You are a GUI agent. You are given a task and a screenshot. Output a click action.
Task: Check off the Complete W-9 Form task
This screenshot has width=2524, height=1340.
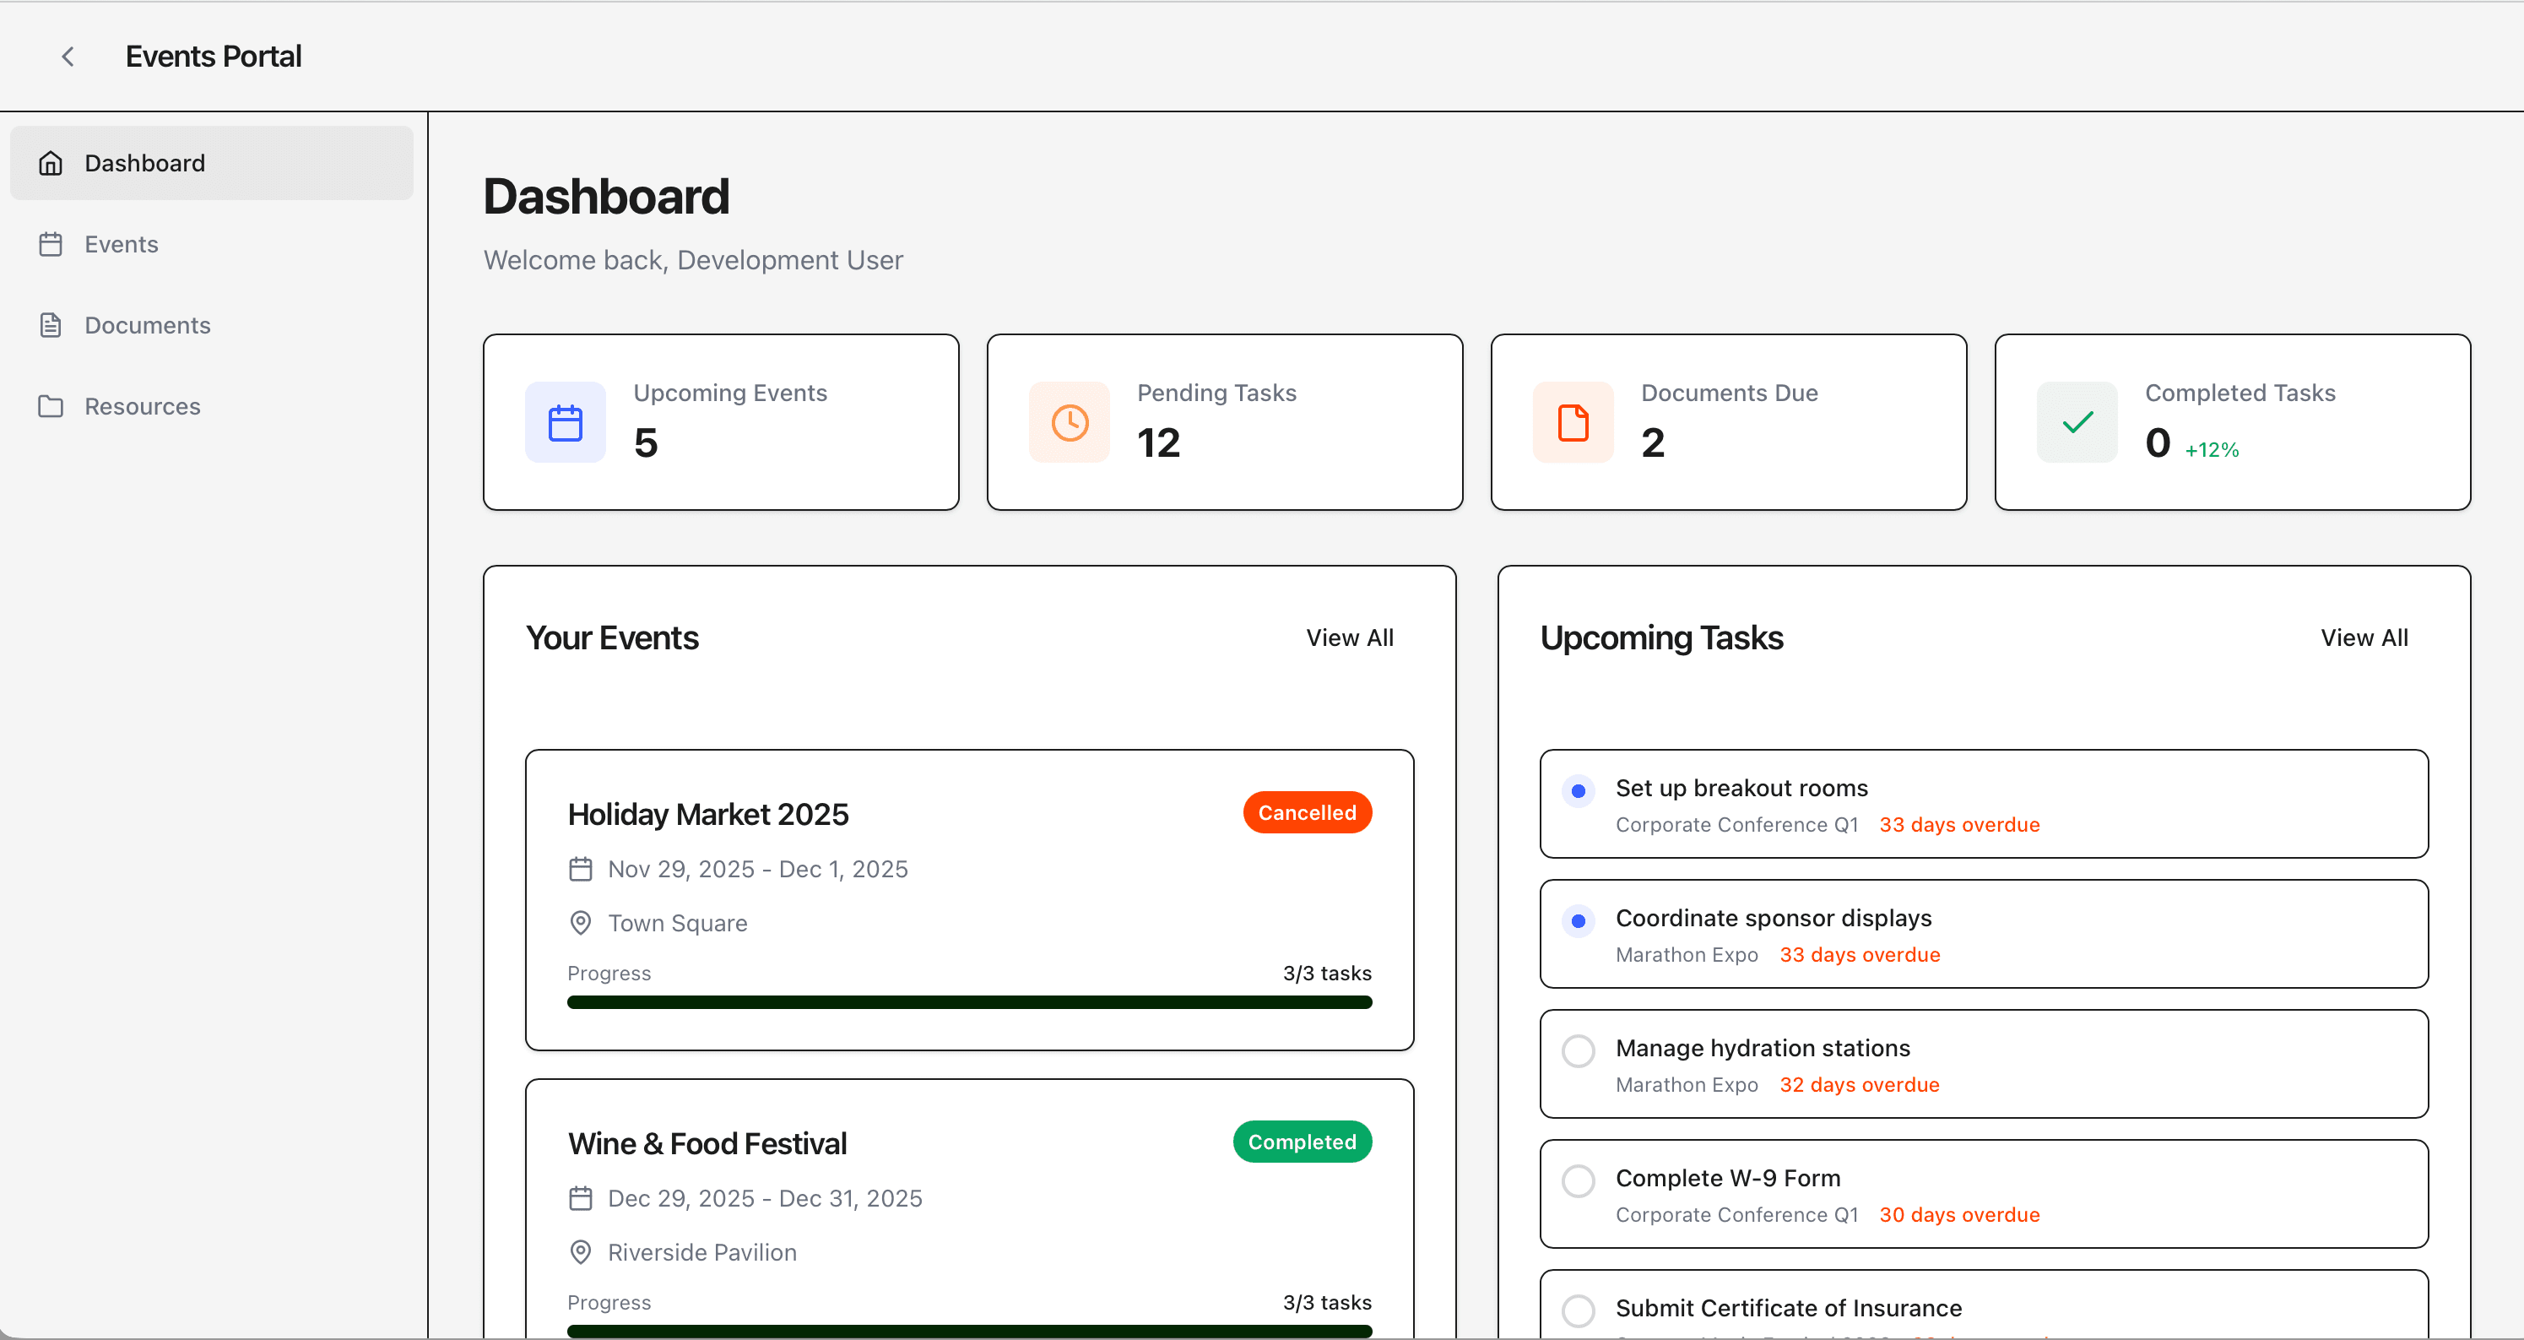click(x=1578, y=1180)
